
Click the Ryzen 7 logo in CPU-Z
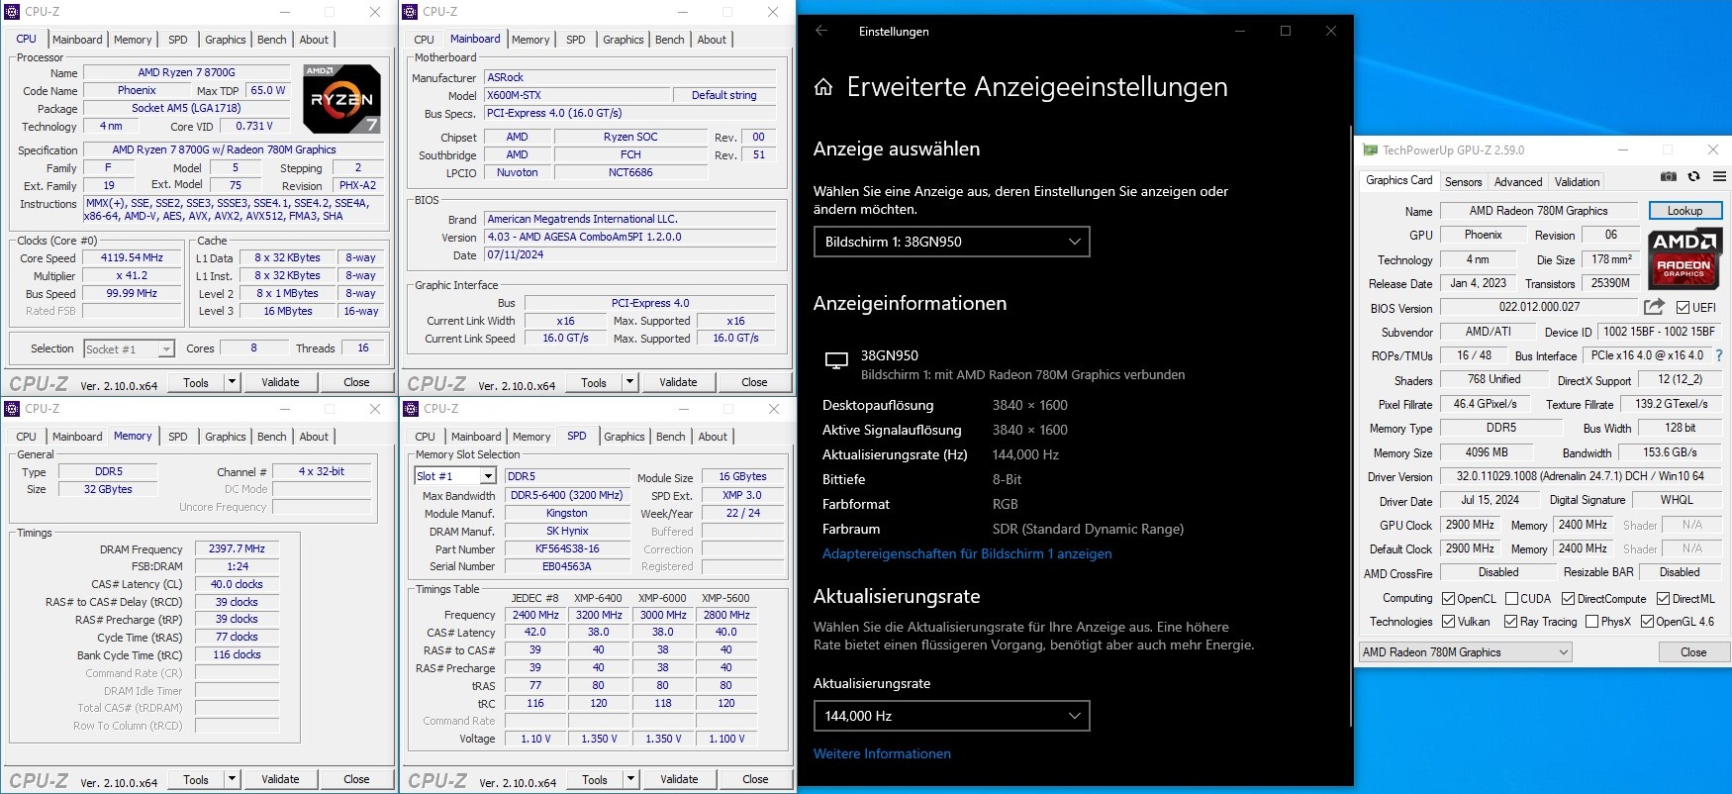pos(341,99)
